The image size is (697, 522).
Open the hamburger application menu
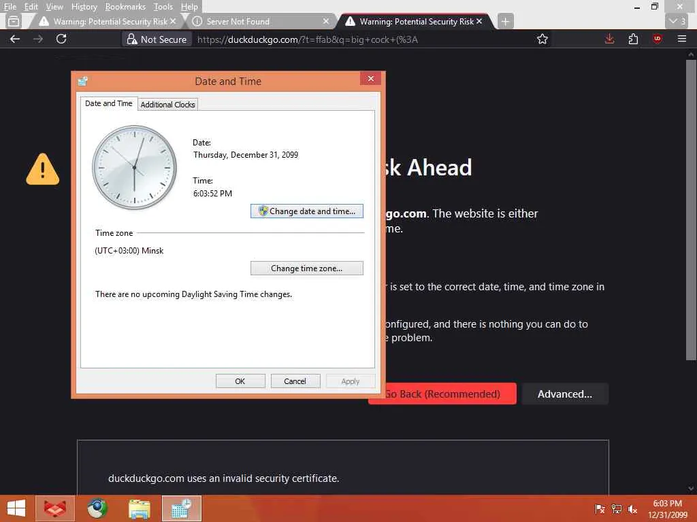coord(682,39)
